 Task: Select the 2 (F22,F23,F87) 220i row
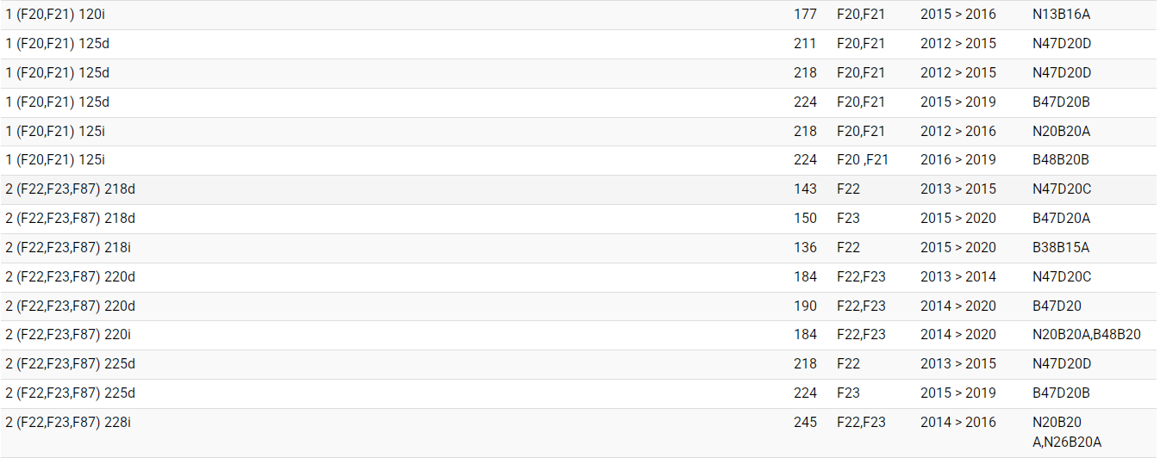coord(68,335)
